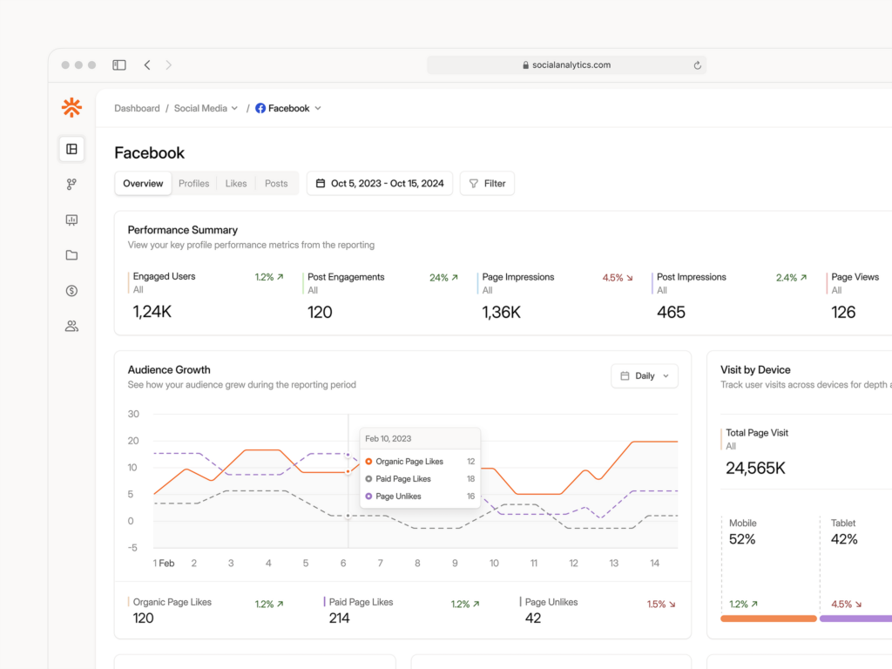Click the orange asterisk app logo
This screenshot has width=892, height=669.
click(71, 107)
